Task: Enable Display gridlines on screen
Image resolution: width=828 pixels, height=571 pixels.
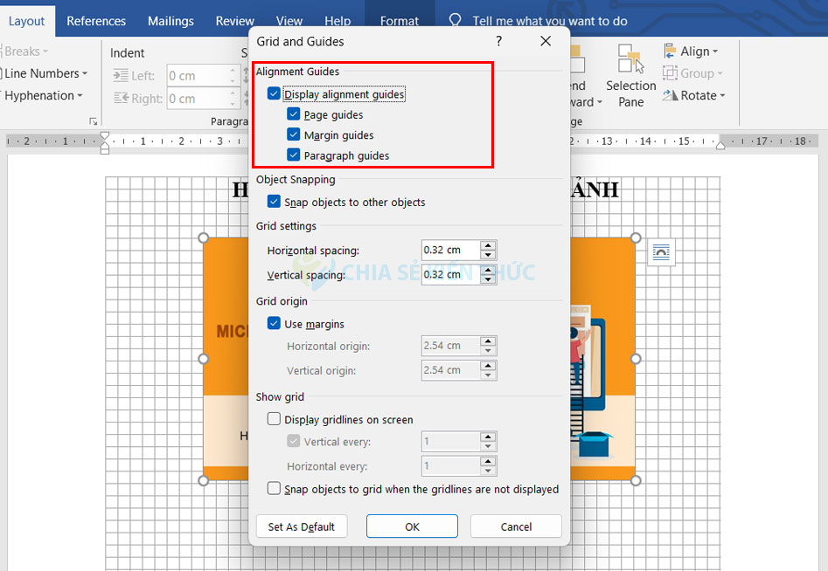Action: tap(275, 420)
